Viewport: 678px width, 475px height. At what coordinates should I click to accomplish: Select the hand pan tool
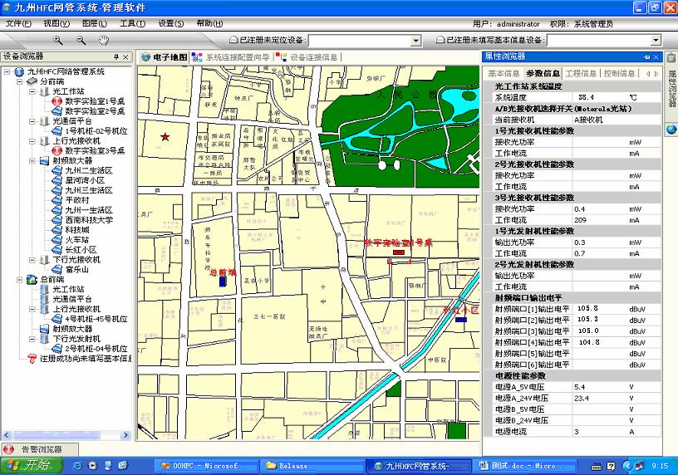coord(103,40)
